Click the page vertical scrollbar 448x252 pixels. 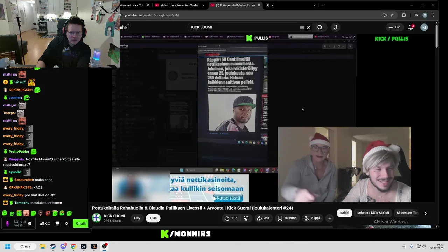(x=437, y=36)
